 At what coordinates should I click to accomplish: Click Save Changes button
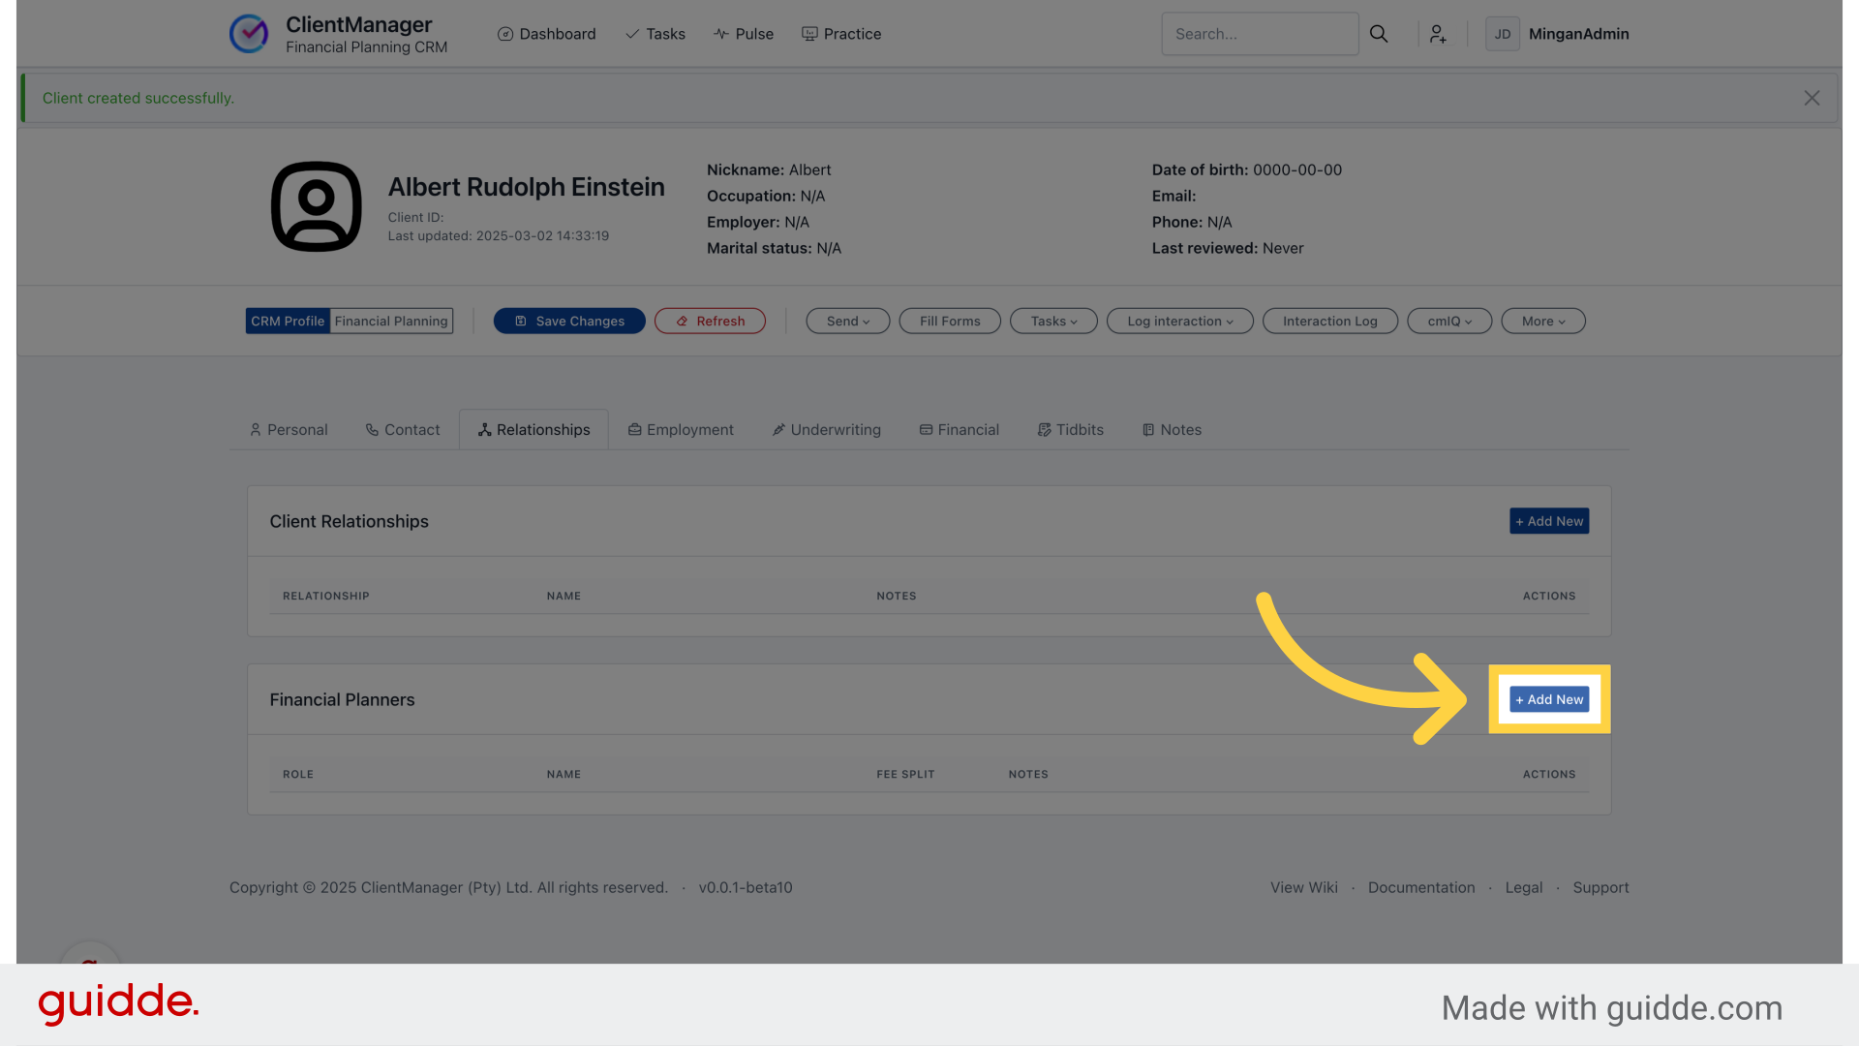[569, 322]
